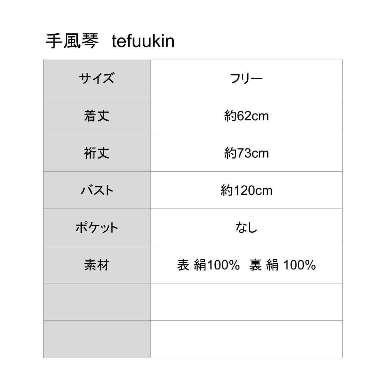Click the 約120cm bust value
Viewport: 386px width, 386px height.
click(x=246, y=190)
